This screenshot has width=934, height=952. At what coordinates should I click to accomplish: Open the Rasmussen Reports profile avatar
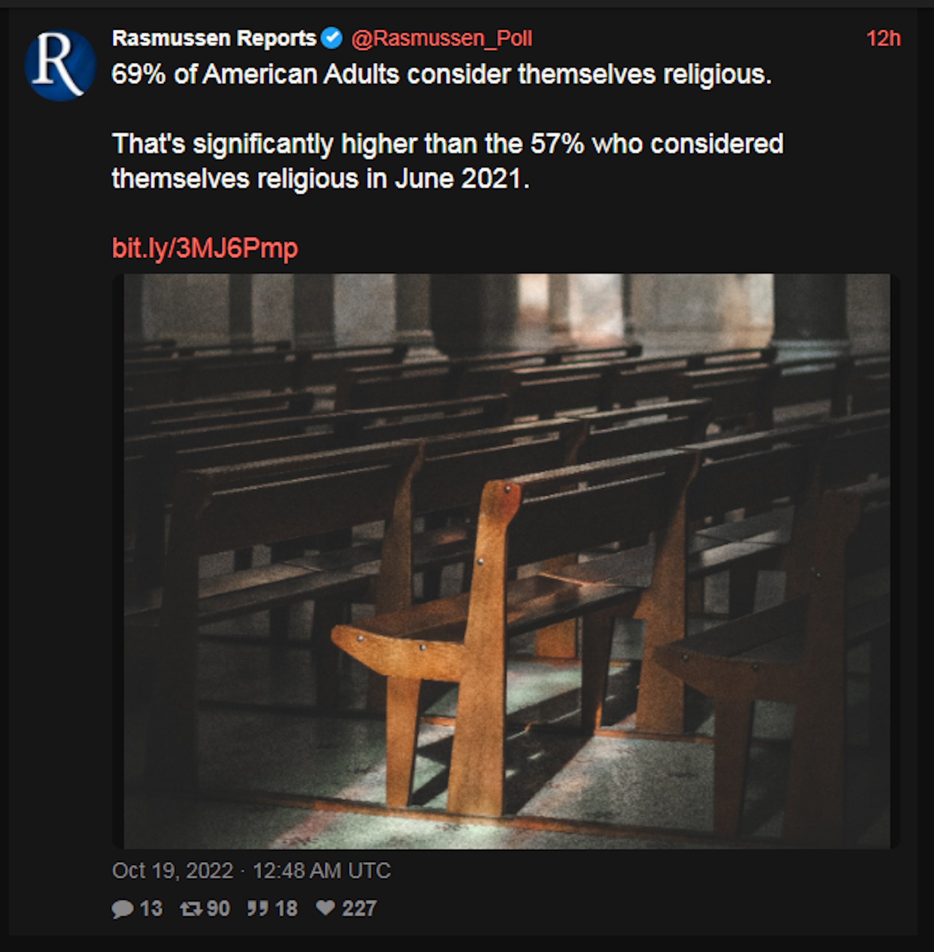point(61,65)
